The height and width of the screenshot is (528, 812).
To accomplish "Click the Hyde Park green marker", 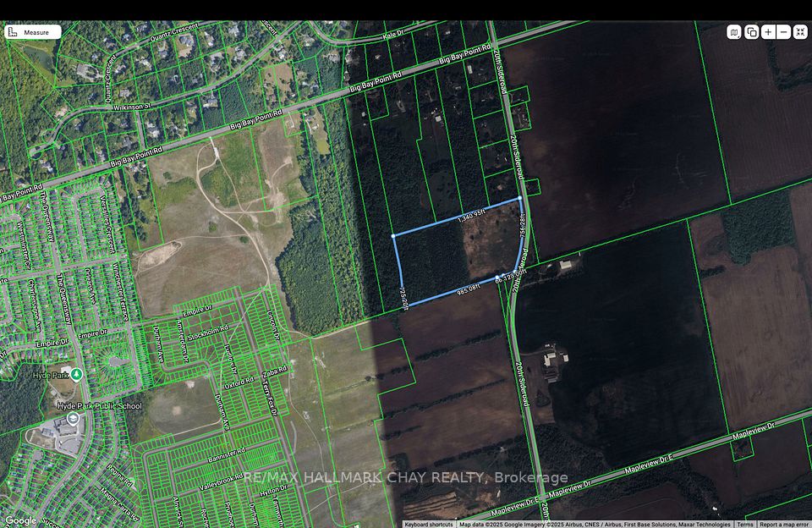I will [x=77, y=374].
